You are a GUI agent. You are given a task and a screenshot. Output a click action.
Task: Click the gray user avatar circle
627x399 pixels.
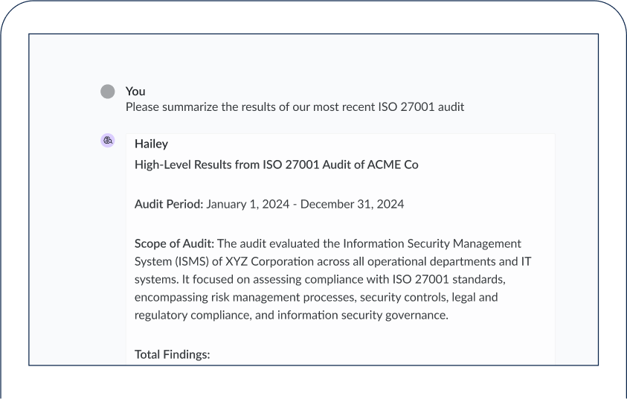point(108,92)
